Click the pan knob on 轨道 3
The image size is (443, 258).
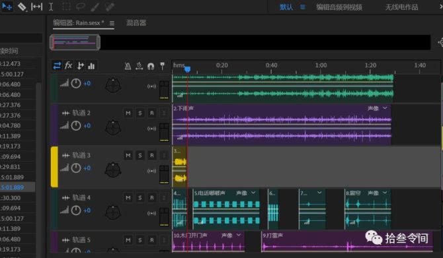pos(113,170)
